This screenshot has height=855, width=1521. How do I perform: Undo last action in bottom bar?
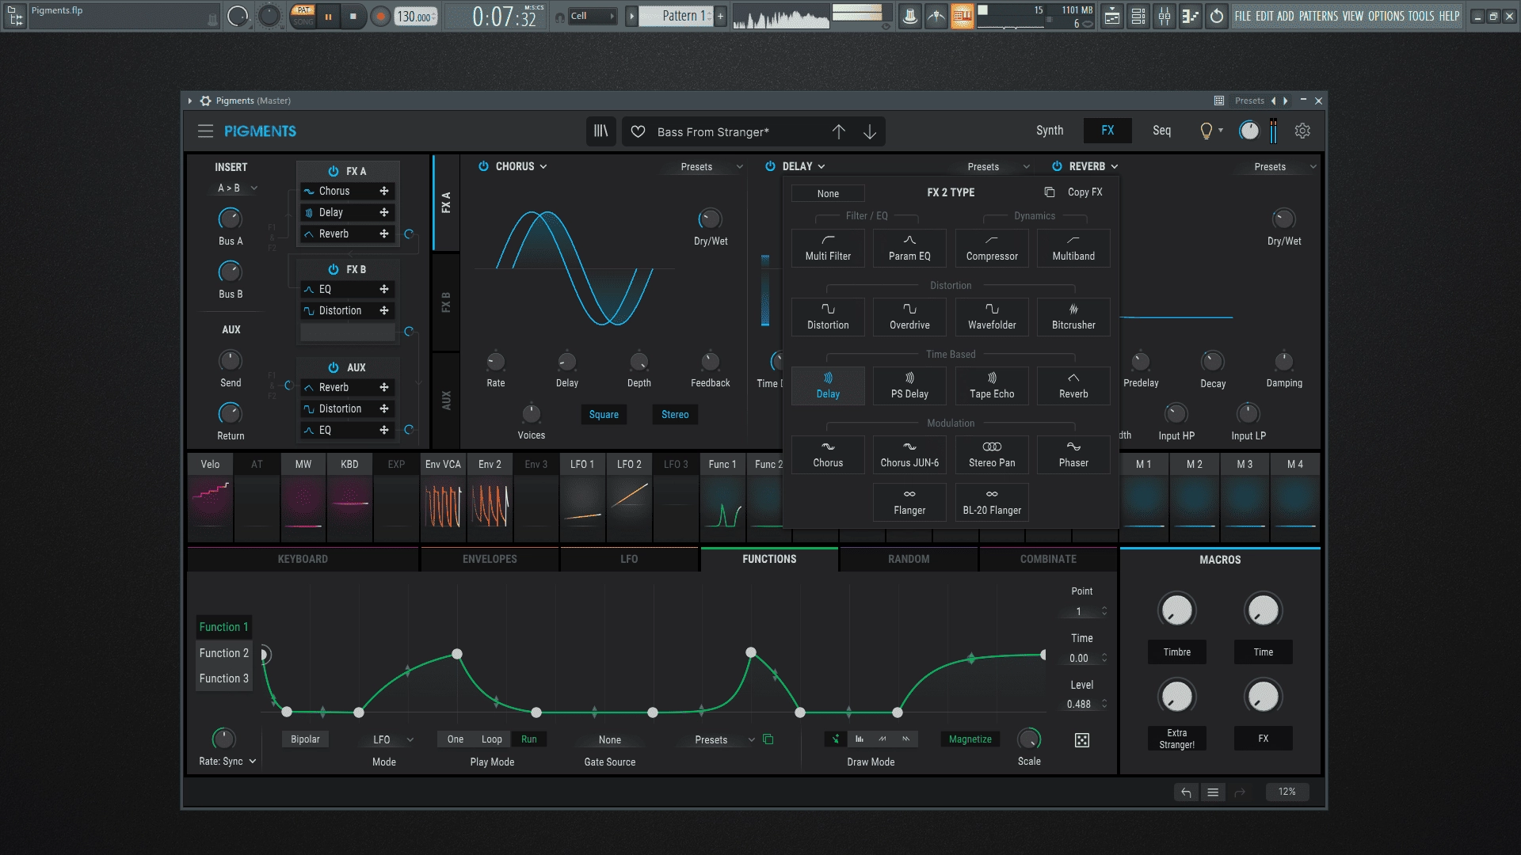[1186, 792]
